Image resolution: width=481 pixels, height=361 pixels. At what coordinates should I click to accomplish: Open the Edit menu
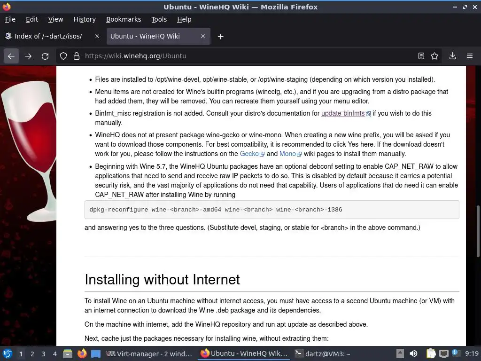tap(32, 19)
